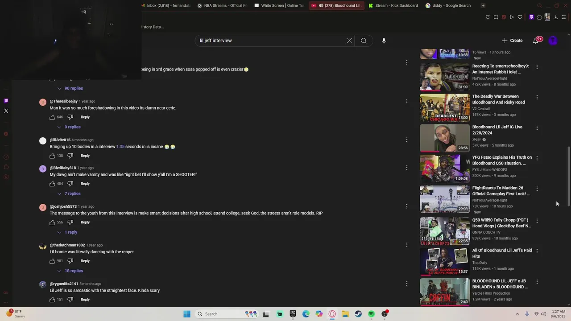Start voice search with microphone icon
571x321 pixels.
pos(384,41)
